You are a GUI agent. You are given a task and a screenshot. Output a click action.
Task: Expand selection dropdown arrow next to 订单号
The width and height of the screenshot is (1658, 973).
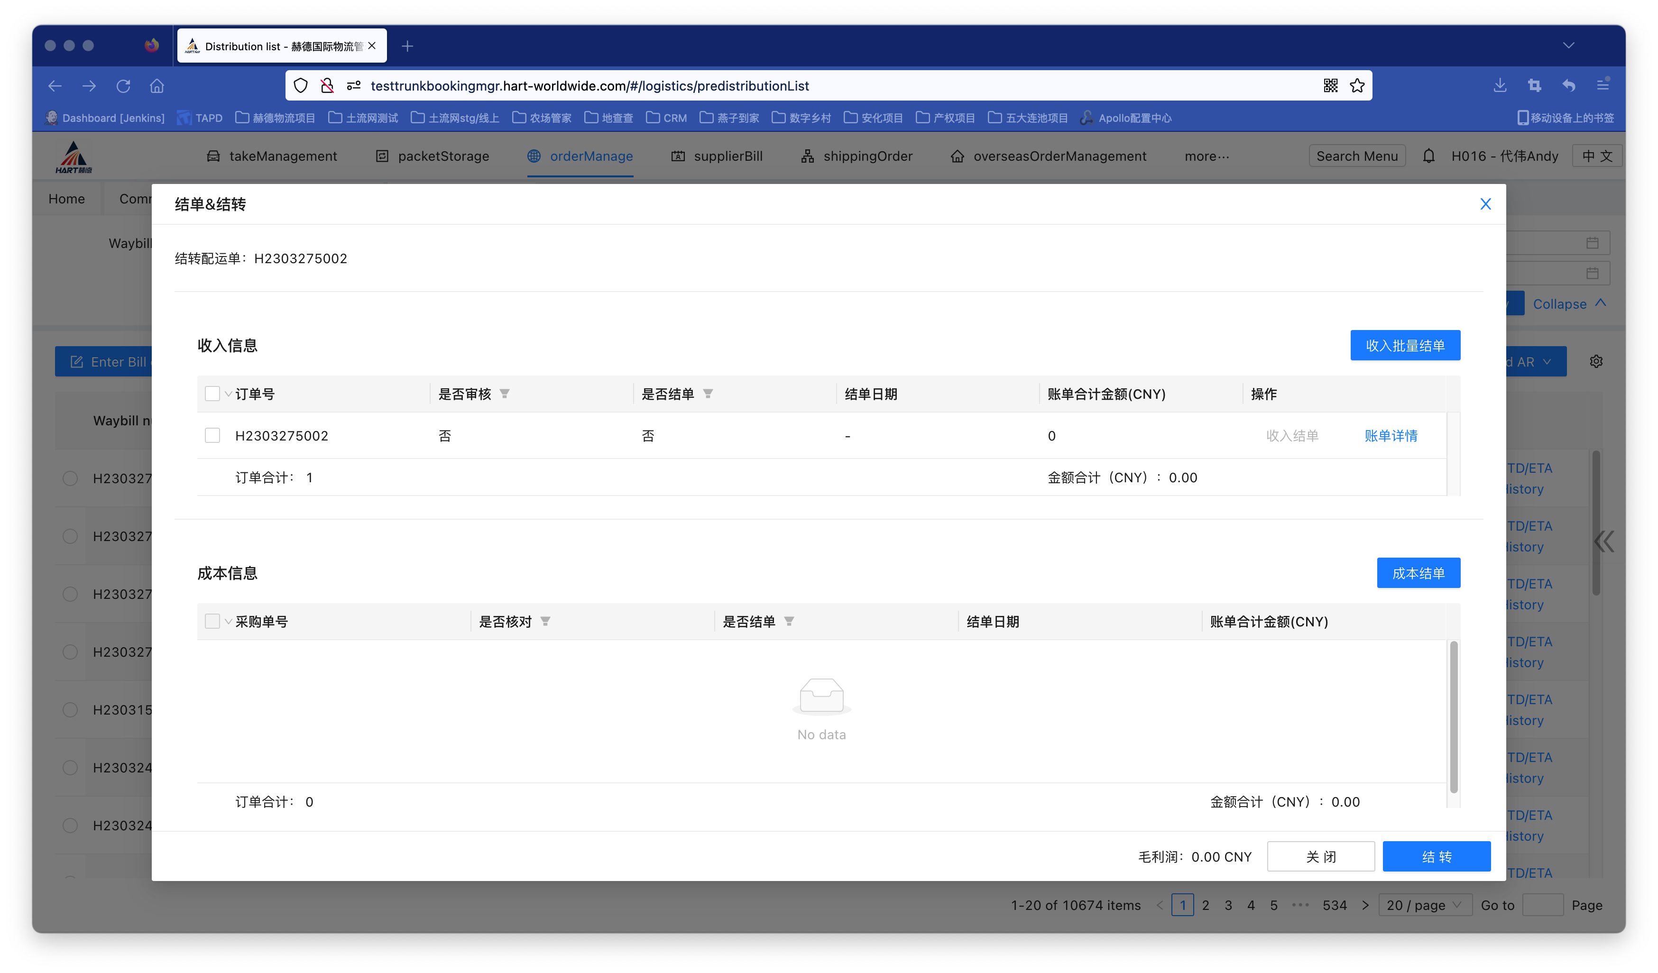228,394
